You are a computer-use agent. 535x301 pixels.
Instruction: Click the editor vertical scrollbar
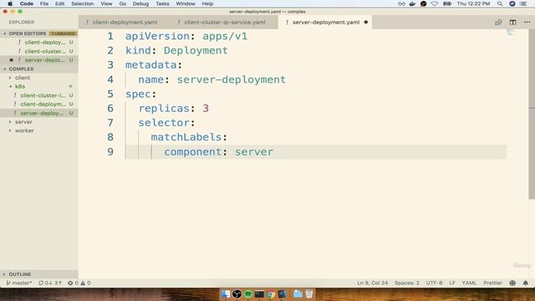[x=532, y=115]
